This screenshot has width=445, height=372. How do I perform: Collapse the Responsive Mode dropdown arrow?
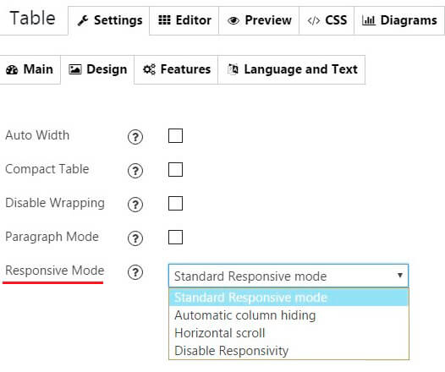[x=400, y=275]
